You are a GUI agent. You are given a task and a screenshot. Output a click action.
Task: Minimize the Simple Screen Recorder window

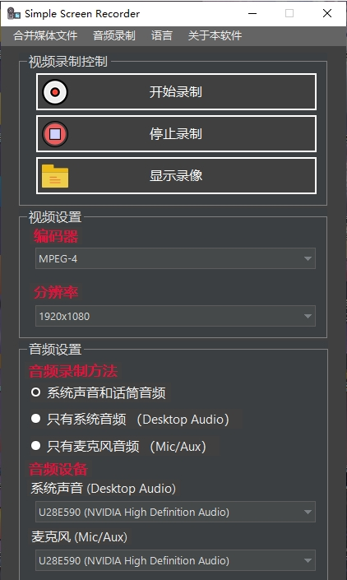(252, 14)
